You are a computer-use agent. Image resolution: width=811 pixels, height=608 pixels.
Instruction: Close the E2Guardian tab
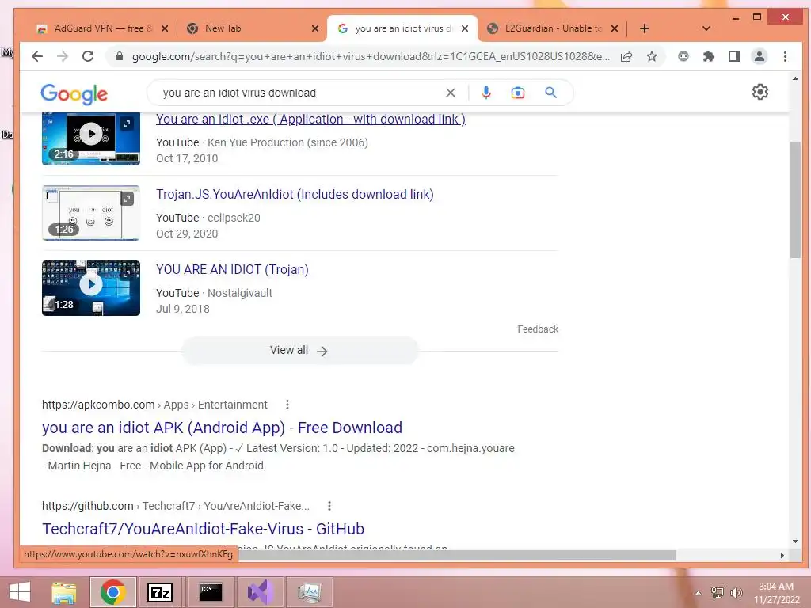615,28
